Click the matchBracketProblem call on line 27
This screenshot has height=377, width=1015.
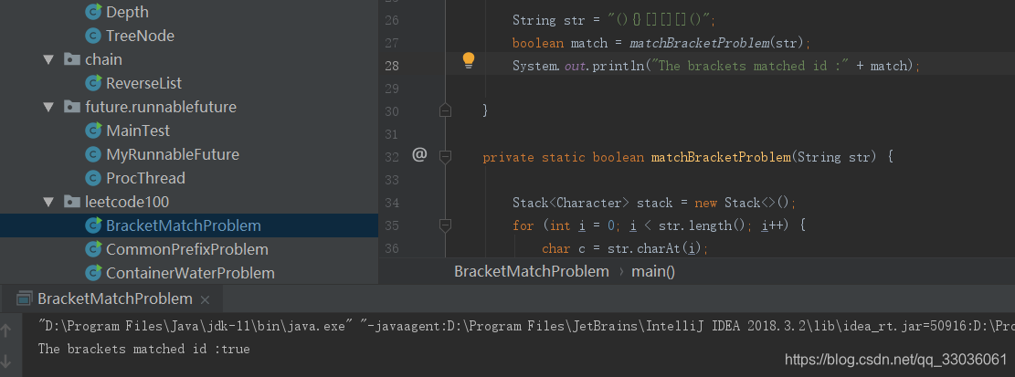pyautogui.click(x=699, y=43)
